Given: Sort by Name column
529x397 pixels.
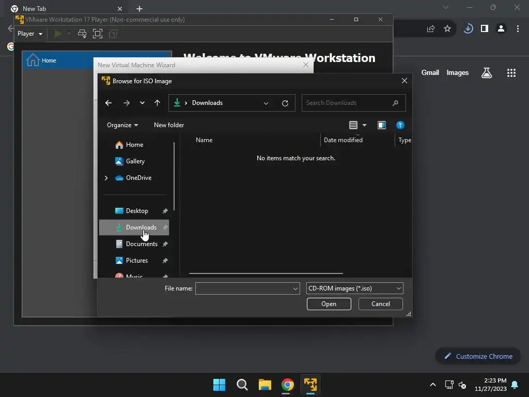Looking at the screenshot, I should pyautogui.click(x=204, y=140).
